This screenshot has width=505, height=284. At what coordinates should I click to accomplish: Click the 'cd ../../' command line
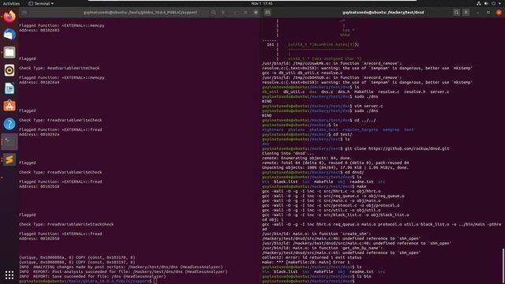click(319, 121)
